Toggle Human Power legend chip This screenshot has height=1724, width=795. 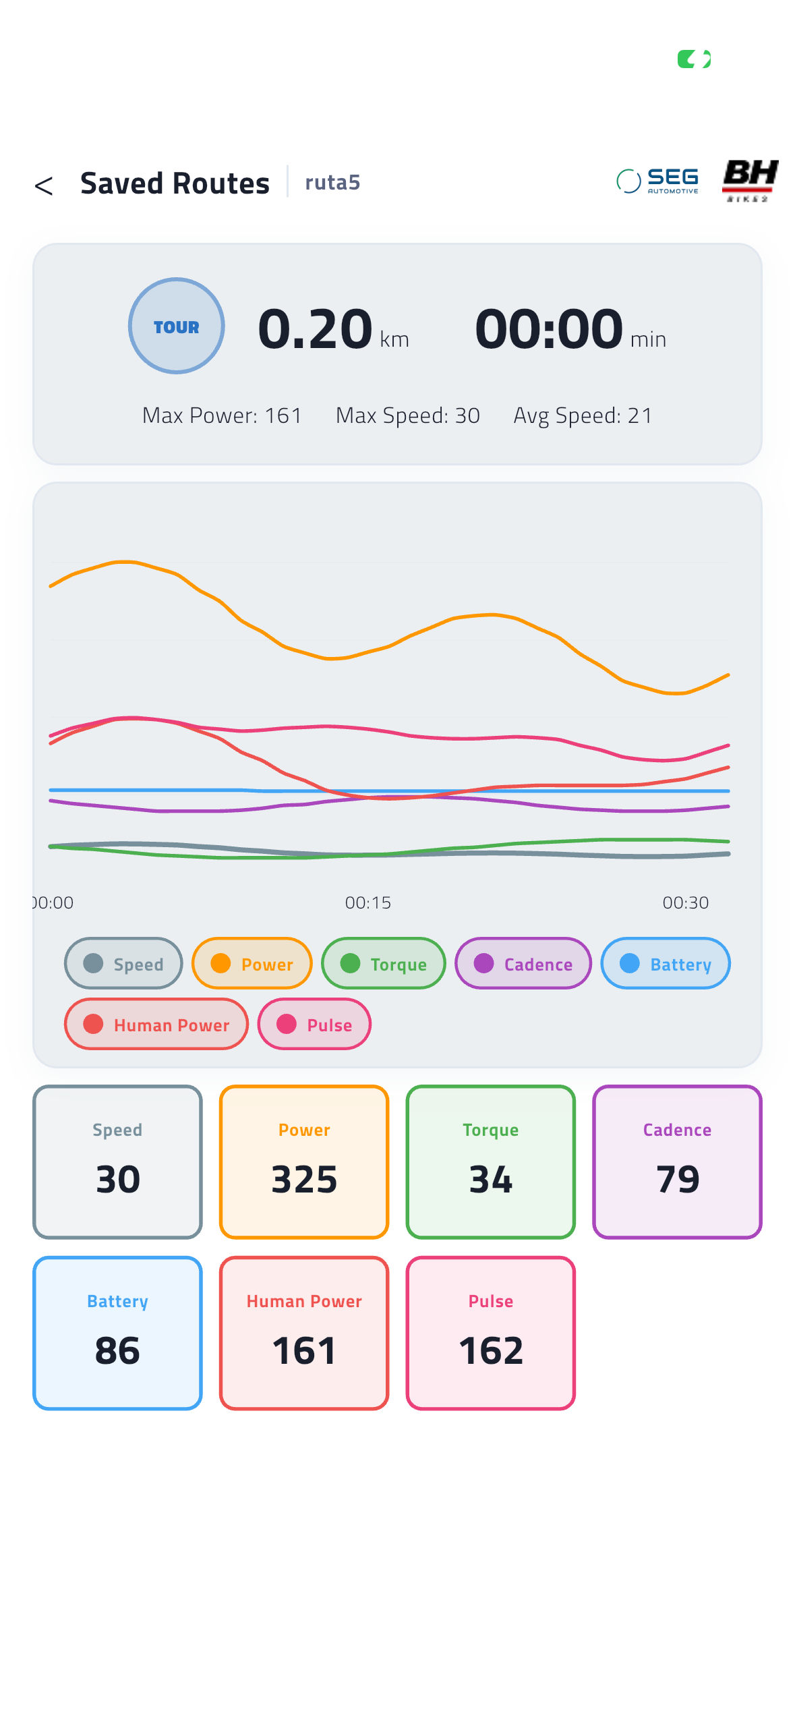coord(156,1024)
